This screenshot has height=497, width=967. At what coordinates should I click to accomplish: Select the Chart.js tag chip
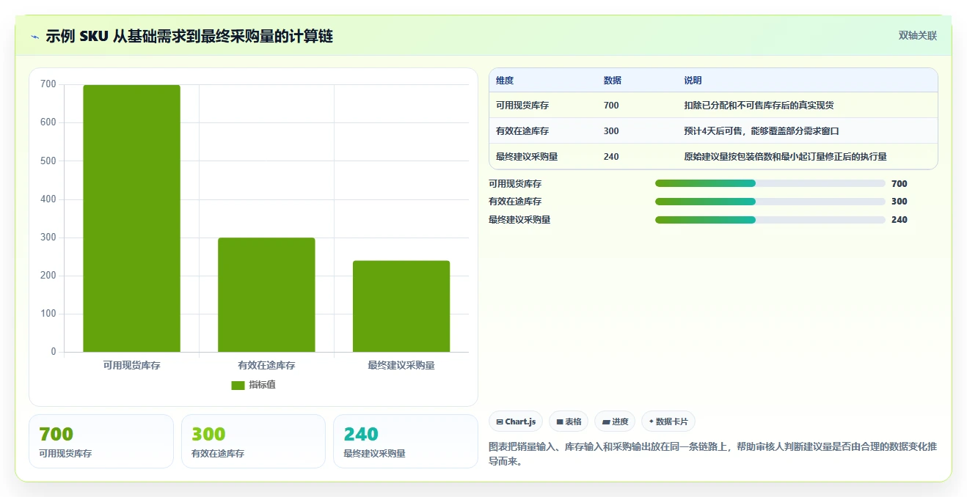517,421
